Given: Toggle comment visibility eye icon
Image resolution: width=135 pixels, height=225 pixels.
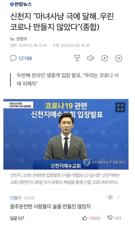Looking at the screenshot, I should coord(110,198).
